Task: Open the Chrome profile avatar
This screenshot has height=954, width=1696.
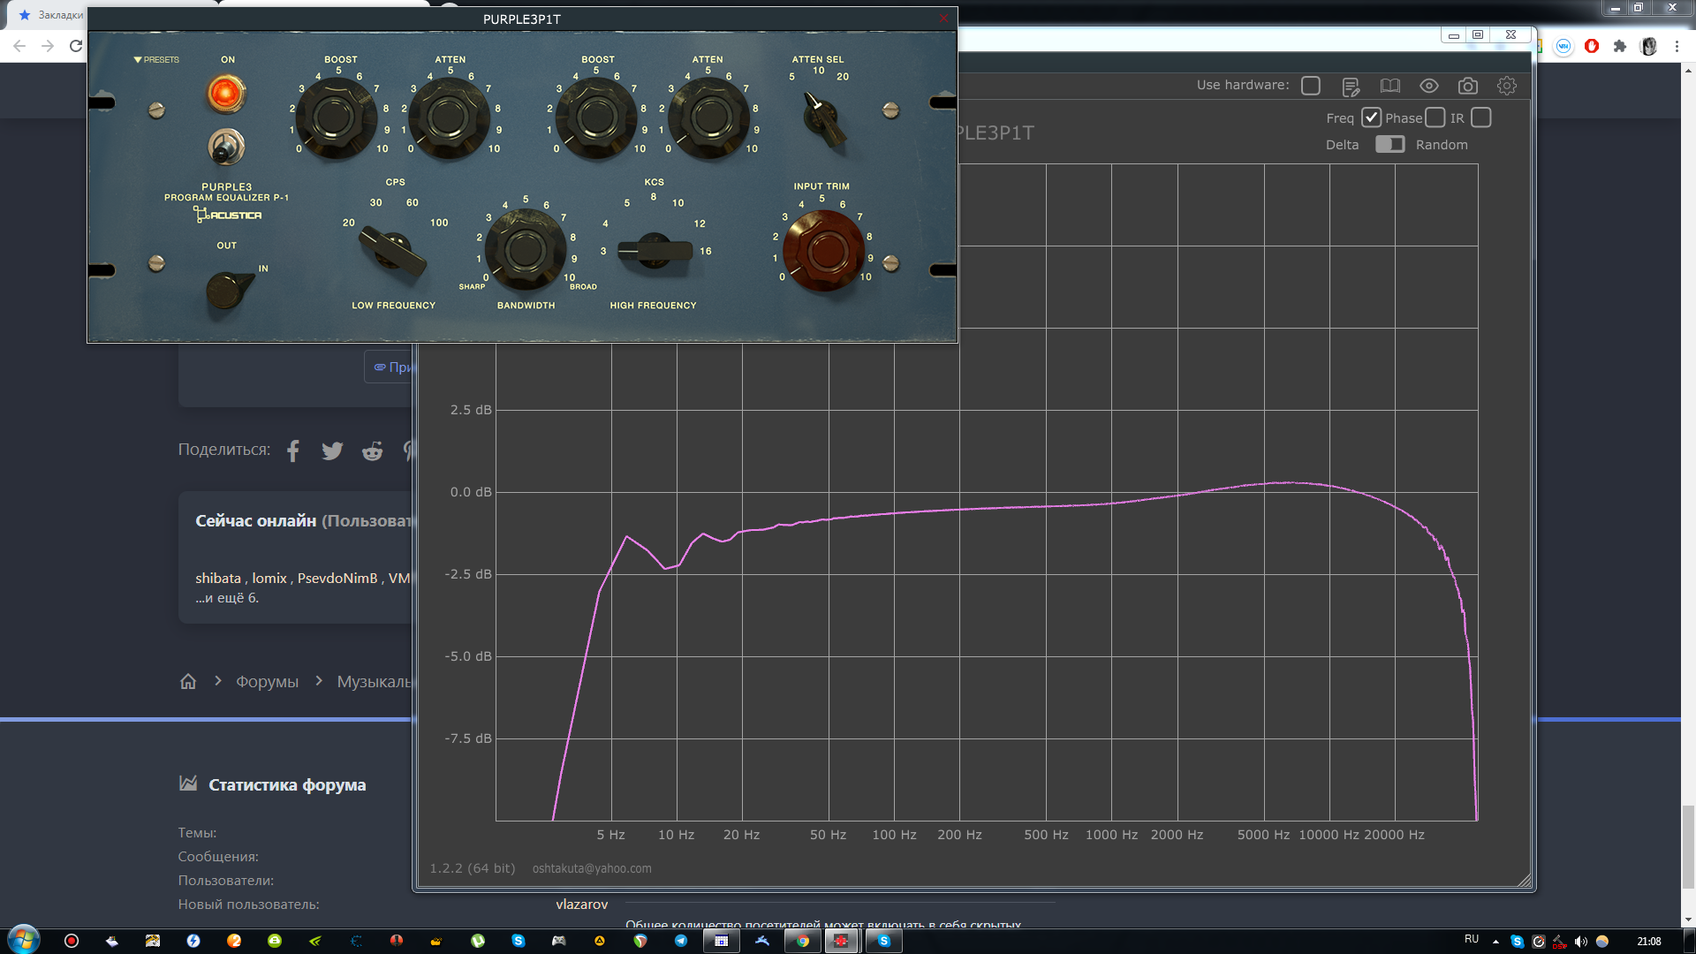Action: tap(1648, 46)
